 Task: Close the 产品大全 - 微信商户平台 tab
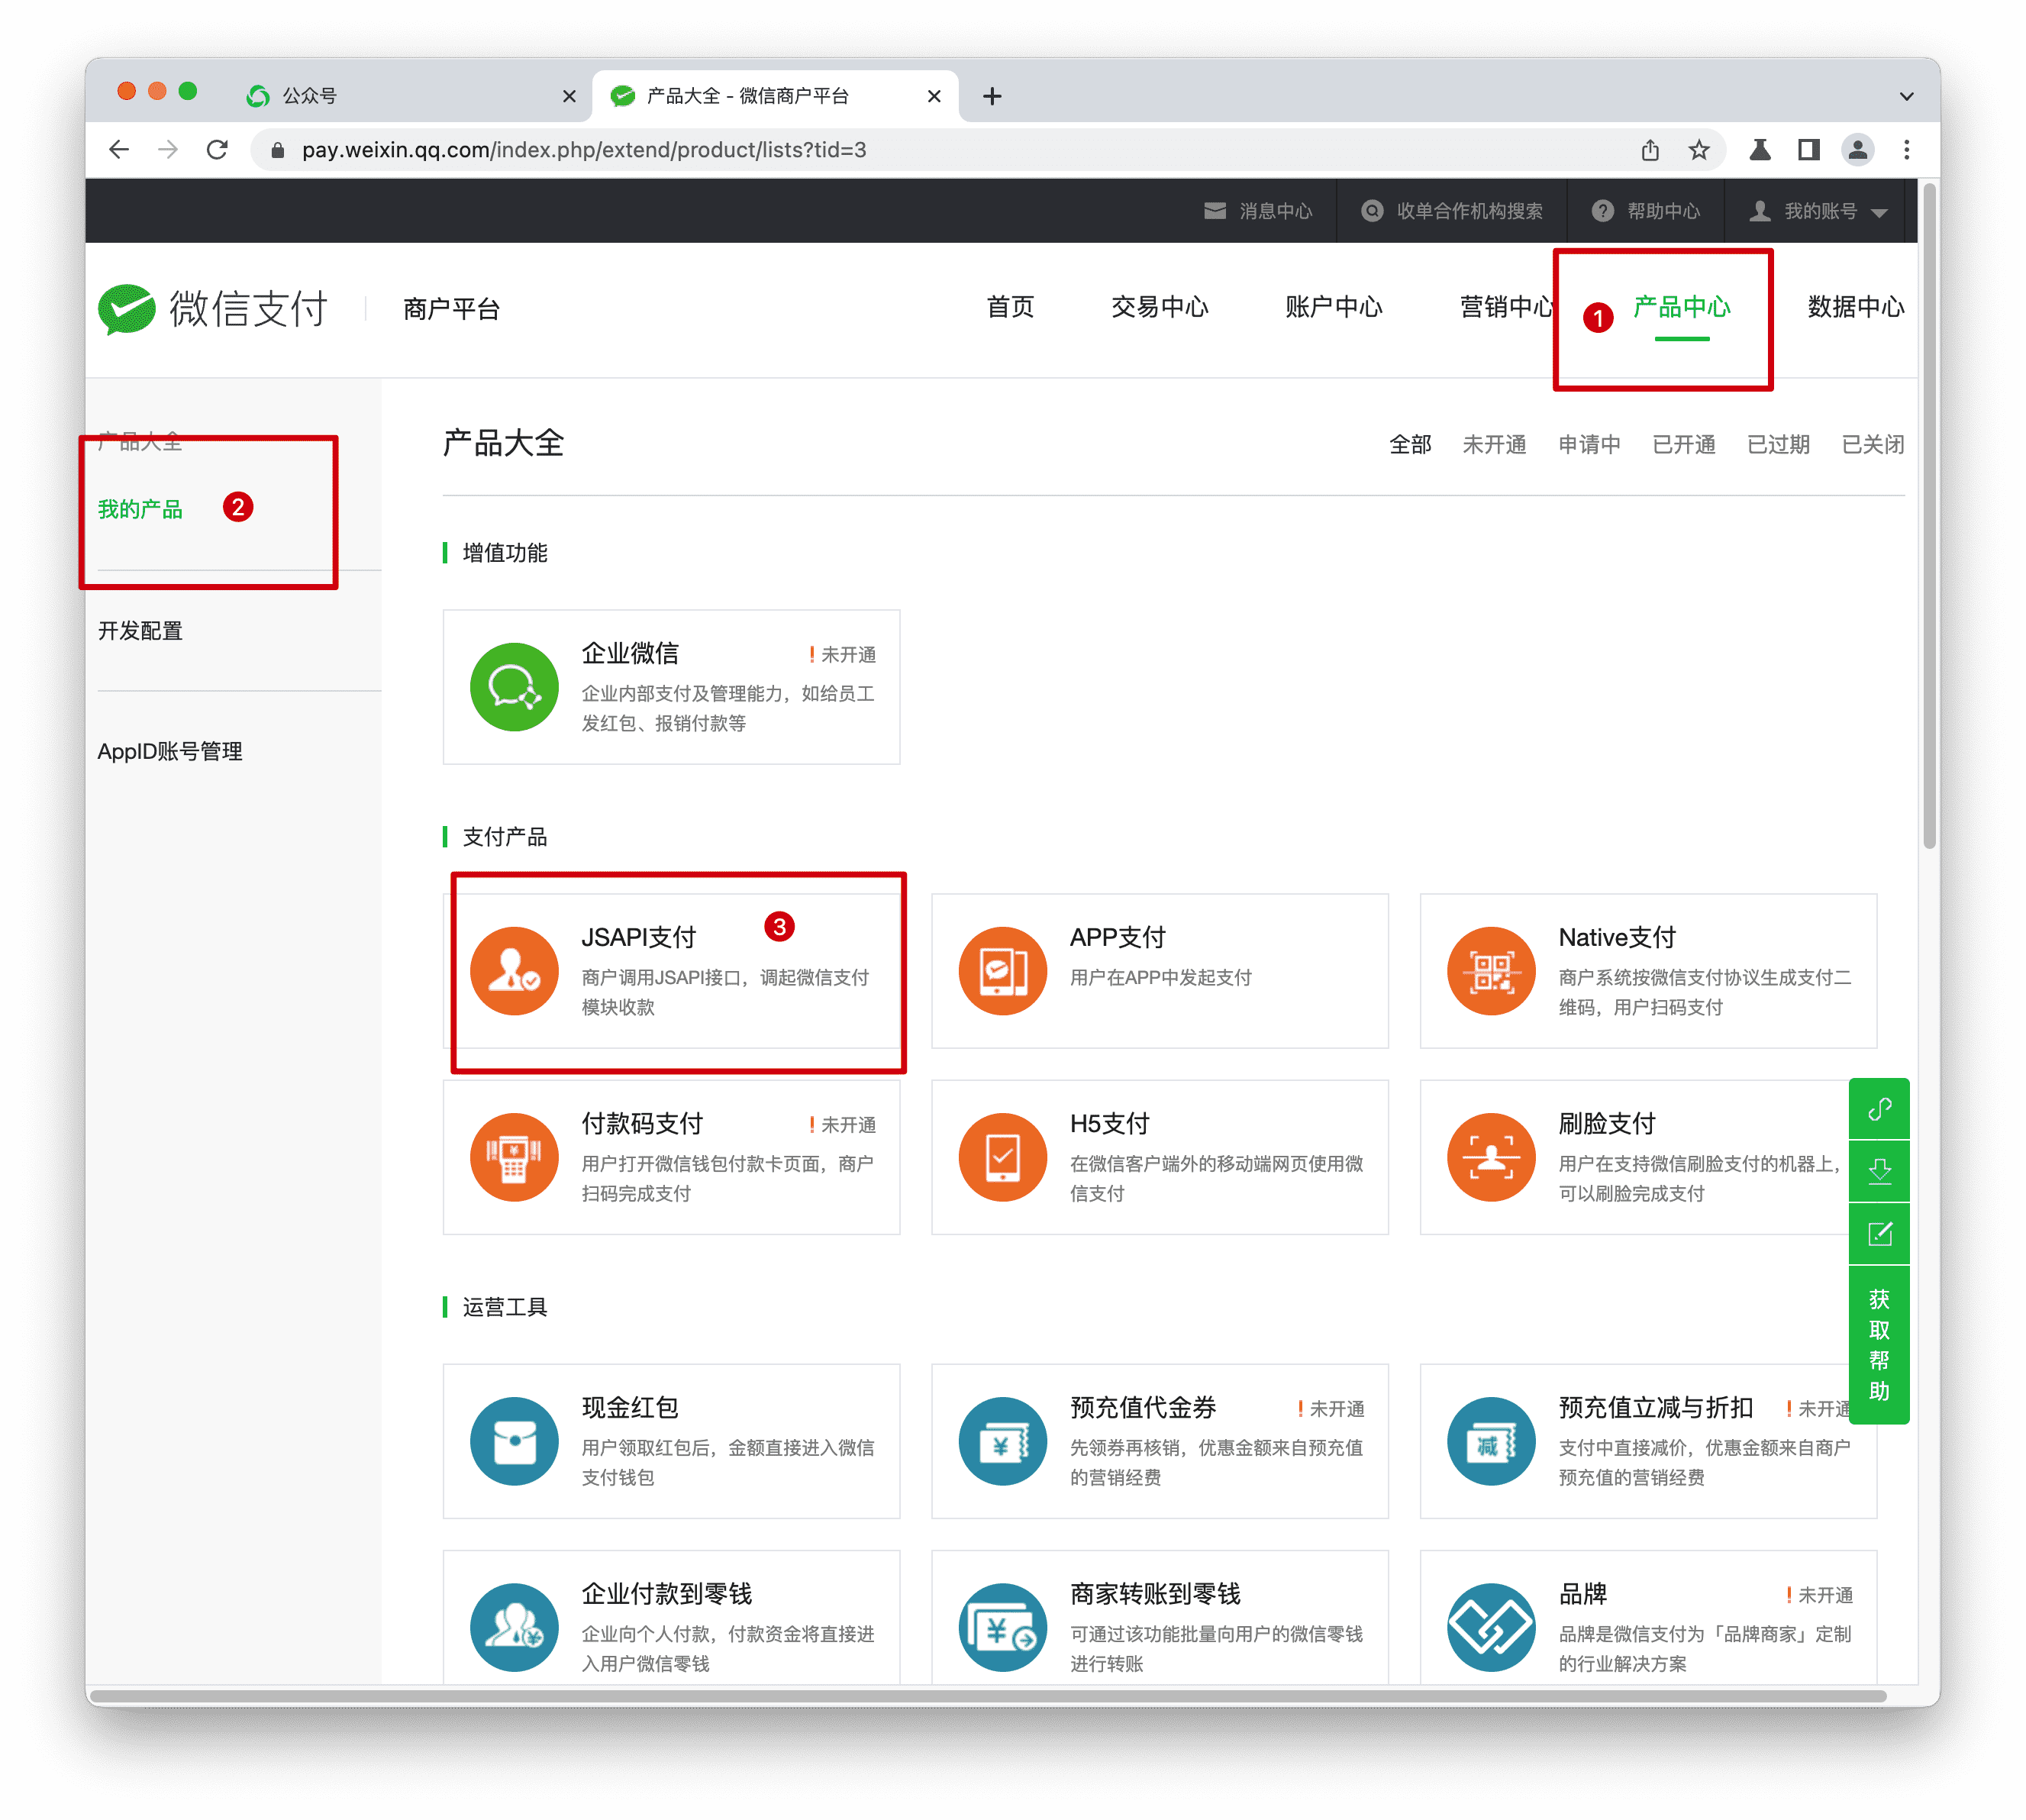tap(934, 96)
